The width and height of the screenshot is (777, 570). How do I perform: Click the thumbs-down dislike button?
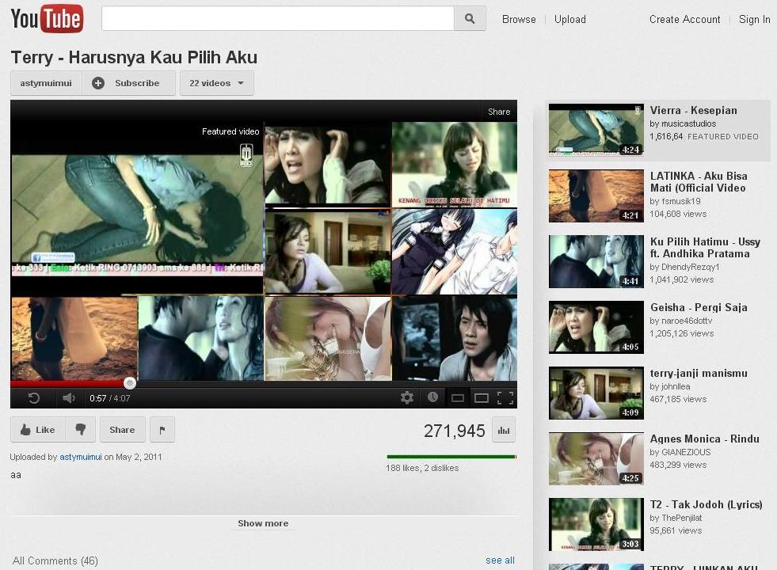coord(80,429)
